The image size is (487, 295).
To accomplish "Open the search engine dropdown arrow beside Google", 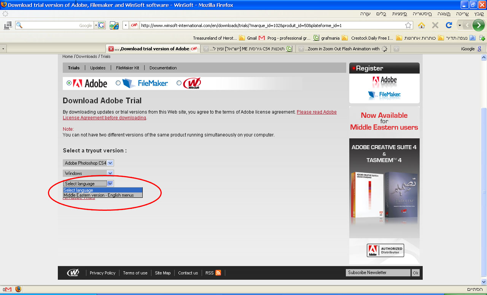I will tap(96, 26).
